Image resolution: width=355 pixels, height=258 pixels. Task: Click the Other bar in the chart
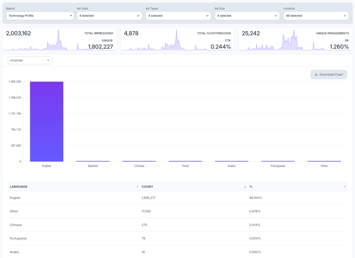324,161
